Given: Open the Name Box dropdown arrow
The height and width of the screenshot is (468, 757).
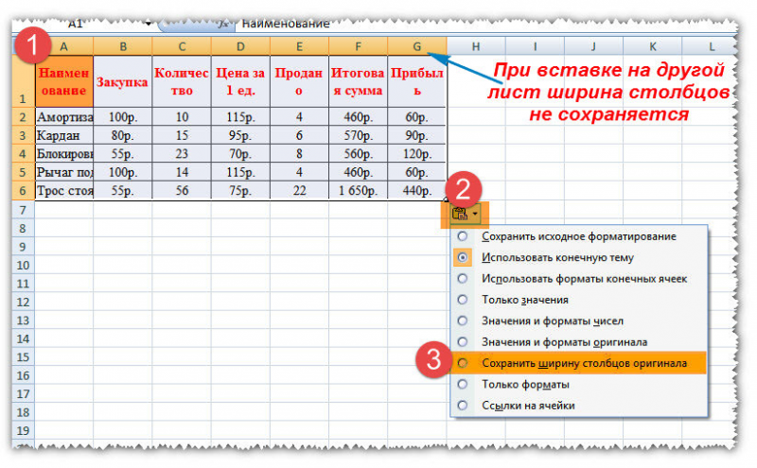Looking at the screenshot, I should tap(148, 24).
